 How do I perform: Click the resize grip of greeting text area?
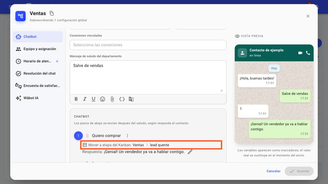pyautogui.click(x=222, y=91)
